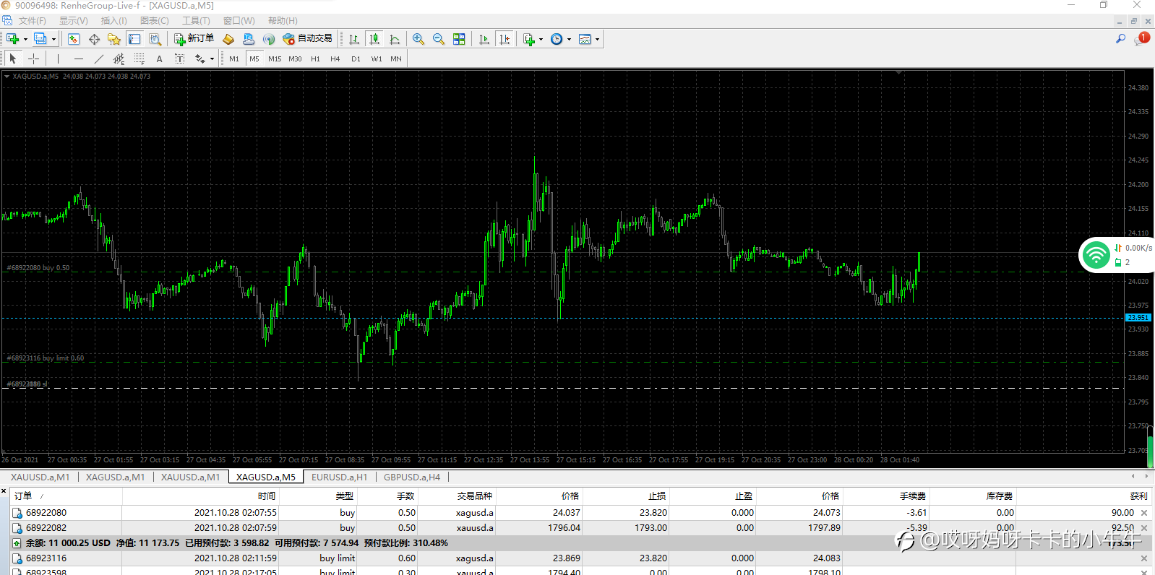This screenshot has height=575, width=1155.
Task: Open the periods clock icon
Action: (x=557, y=39)
